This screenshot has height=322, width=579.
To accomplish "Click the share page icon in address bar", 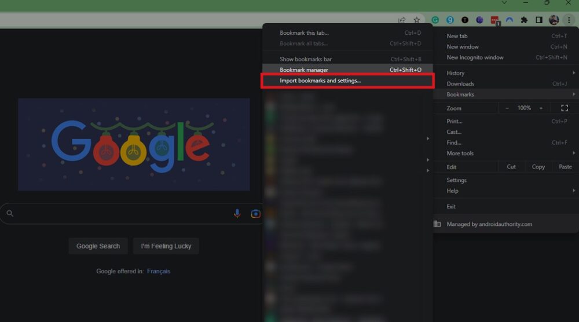I will 402,20.
